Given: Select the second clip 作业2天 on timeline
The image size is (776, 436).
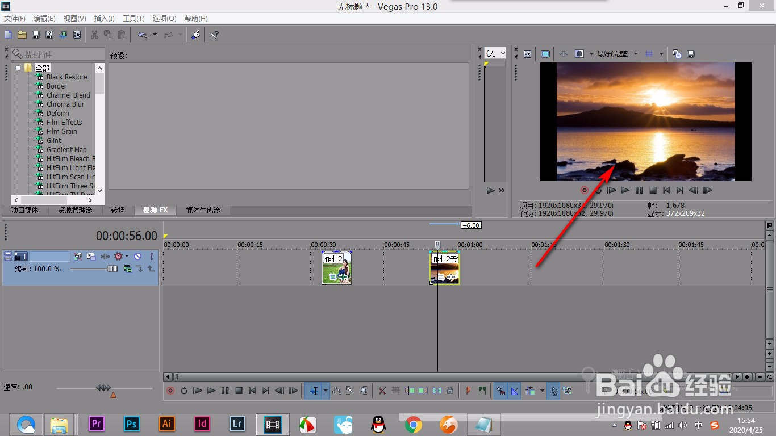Looking at the screenshot, I should (x=444, y=267).
